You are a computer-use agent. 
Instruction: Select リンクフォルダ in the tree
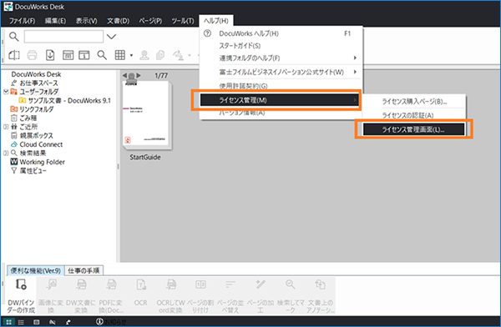pyautogui.click(x=37, y=109)
